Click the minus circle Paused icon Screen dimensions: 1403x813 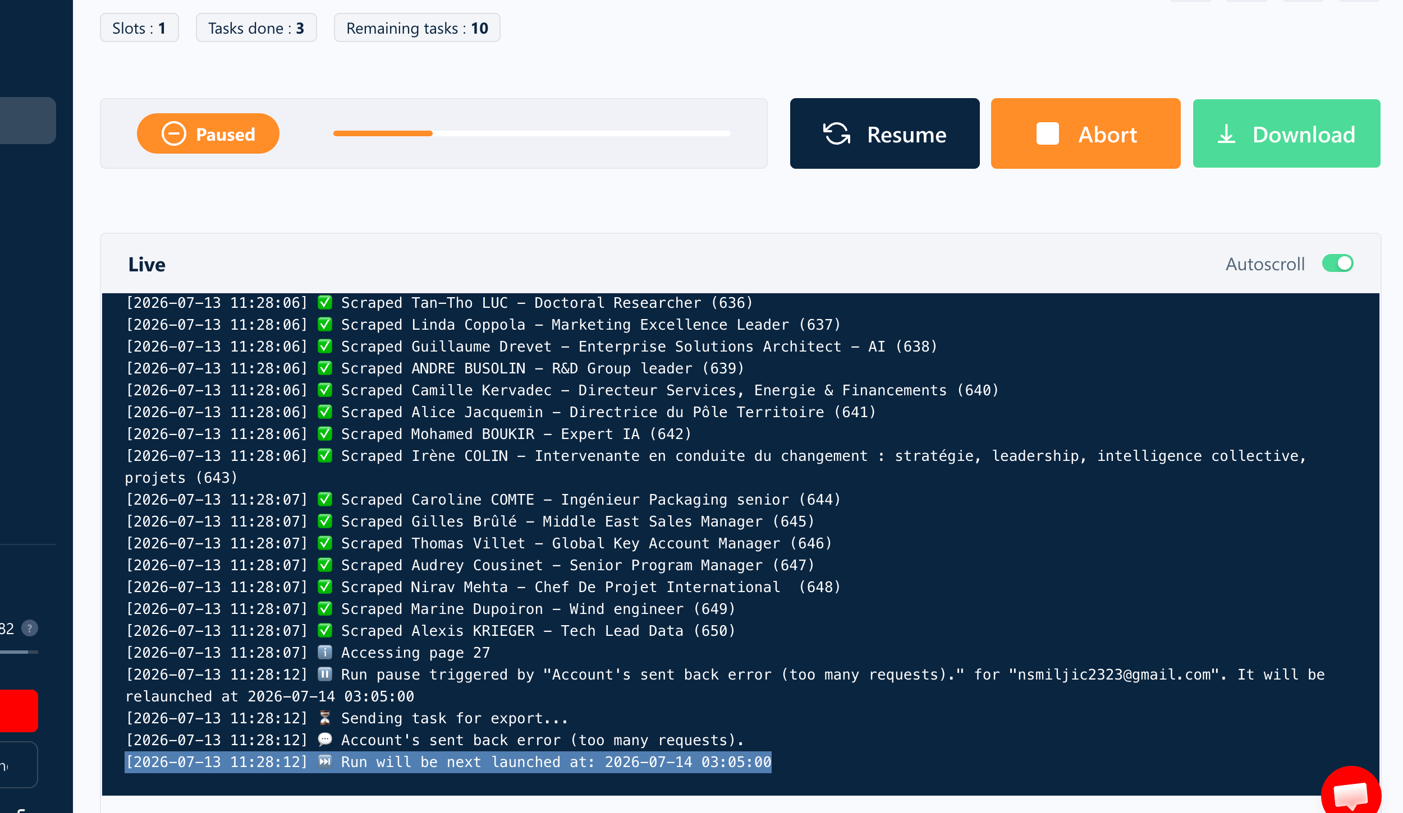pyautogui.click(x=174, y=133)
